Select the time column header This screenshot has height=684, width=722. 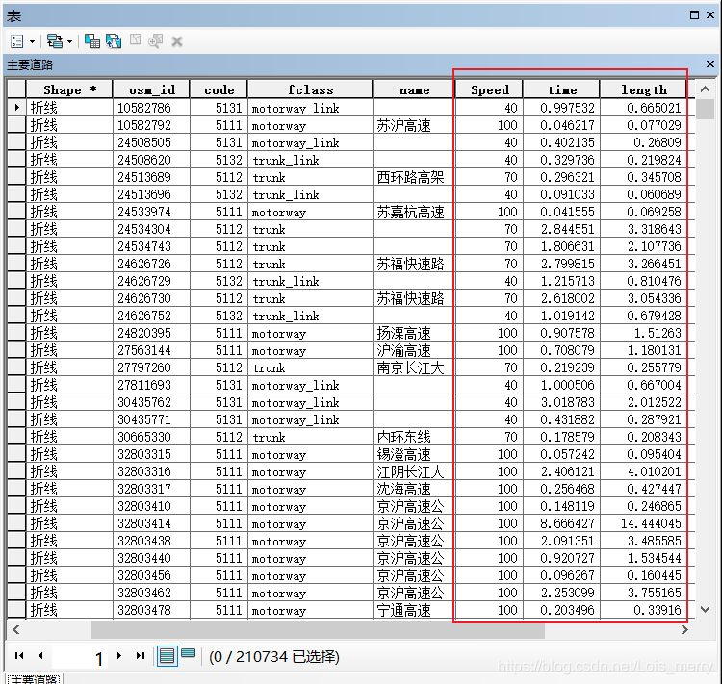point(561,89)
